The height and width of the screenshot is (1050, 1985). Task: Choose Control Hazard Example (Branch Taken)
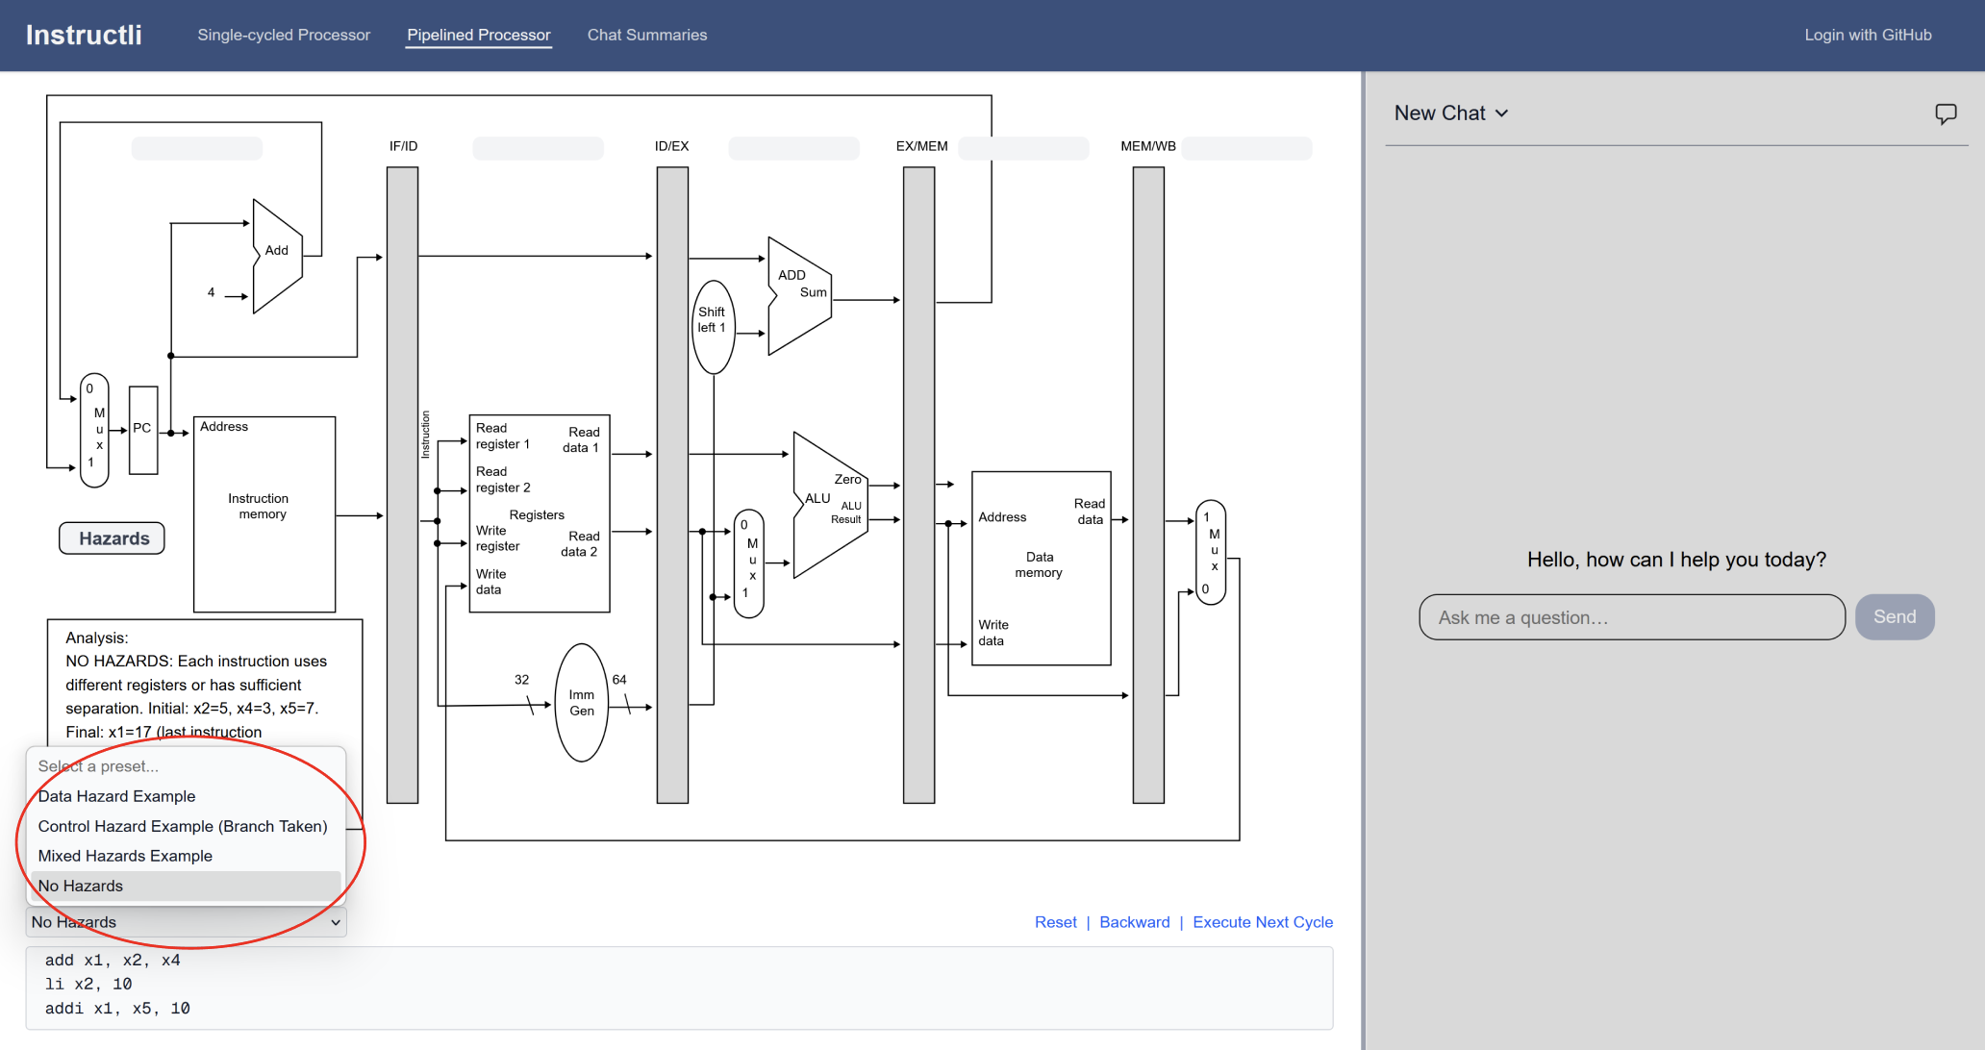187,826
